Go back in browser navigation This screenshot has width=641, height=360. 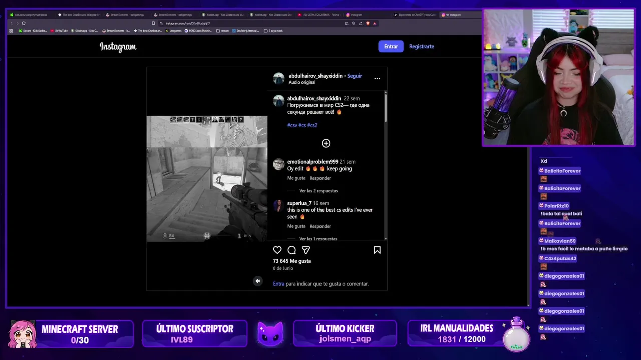[11, 23]
